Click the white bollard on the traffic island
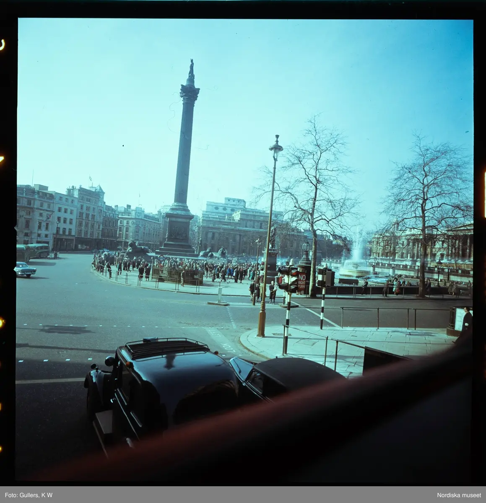Screen dimensions: 486x503 tap(219, 295)
